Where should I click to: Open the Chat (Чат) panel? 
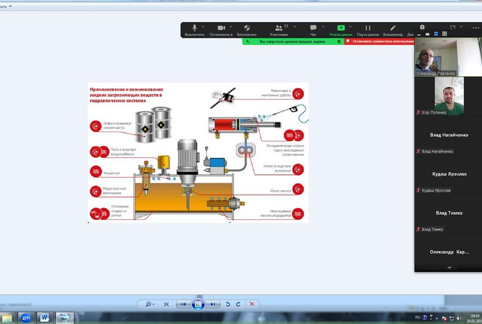pos(313,29)
